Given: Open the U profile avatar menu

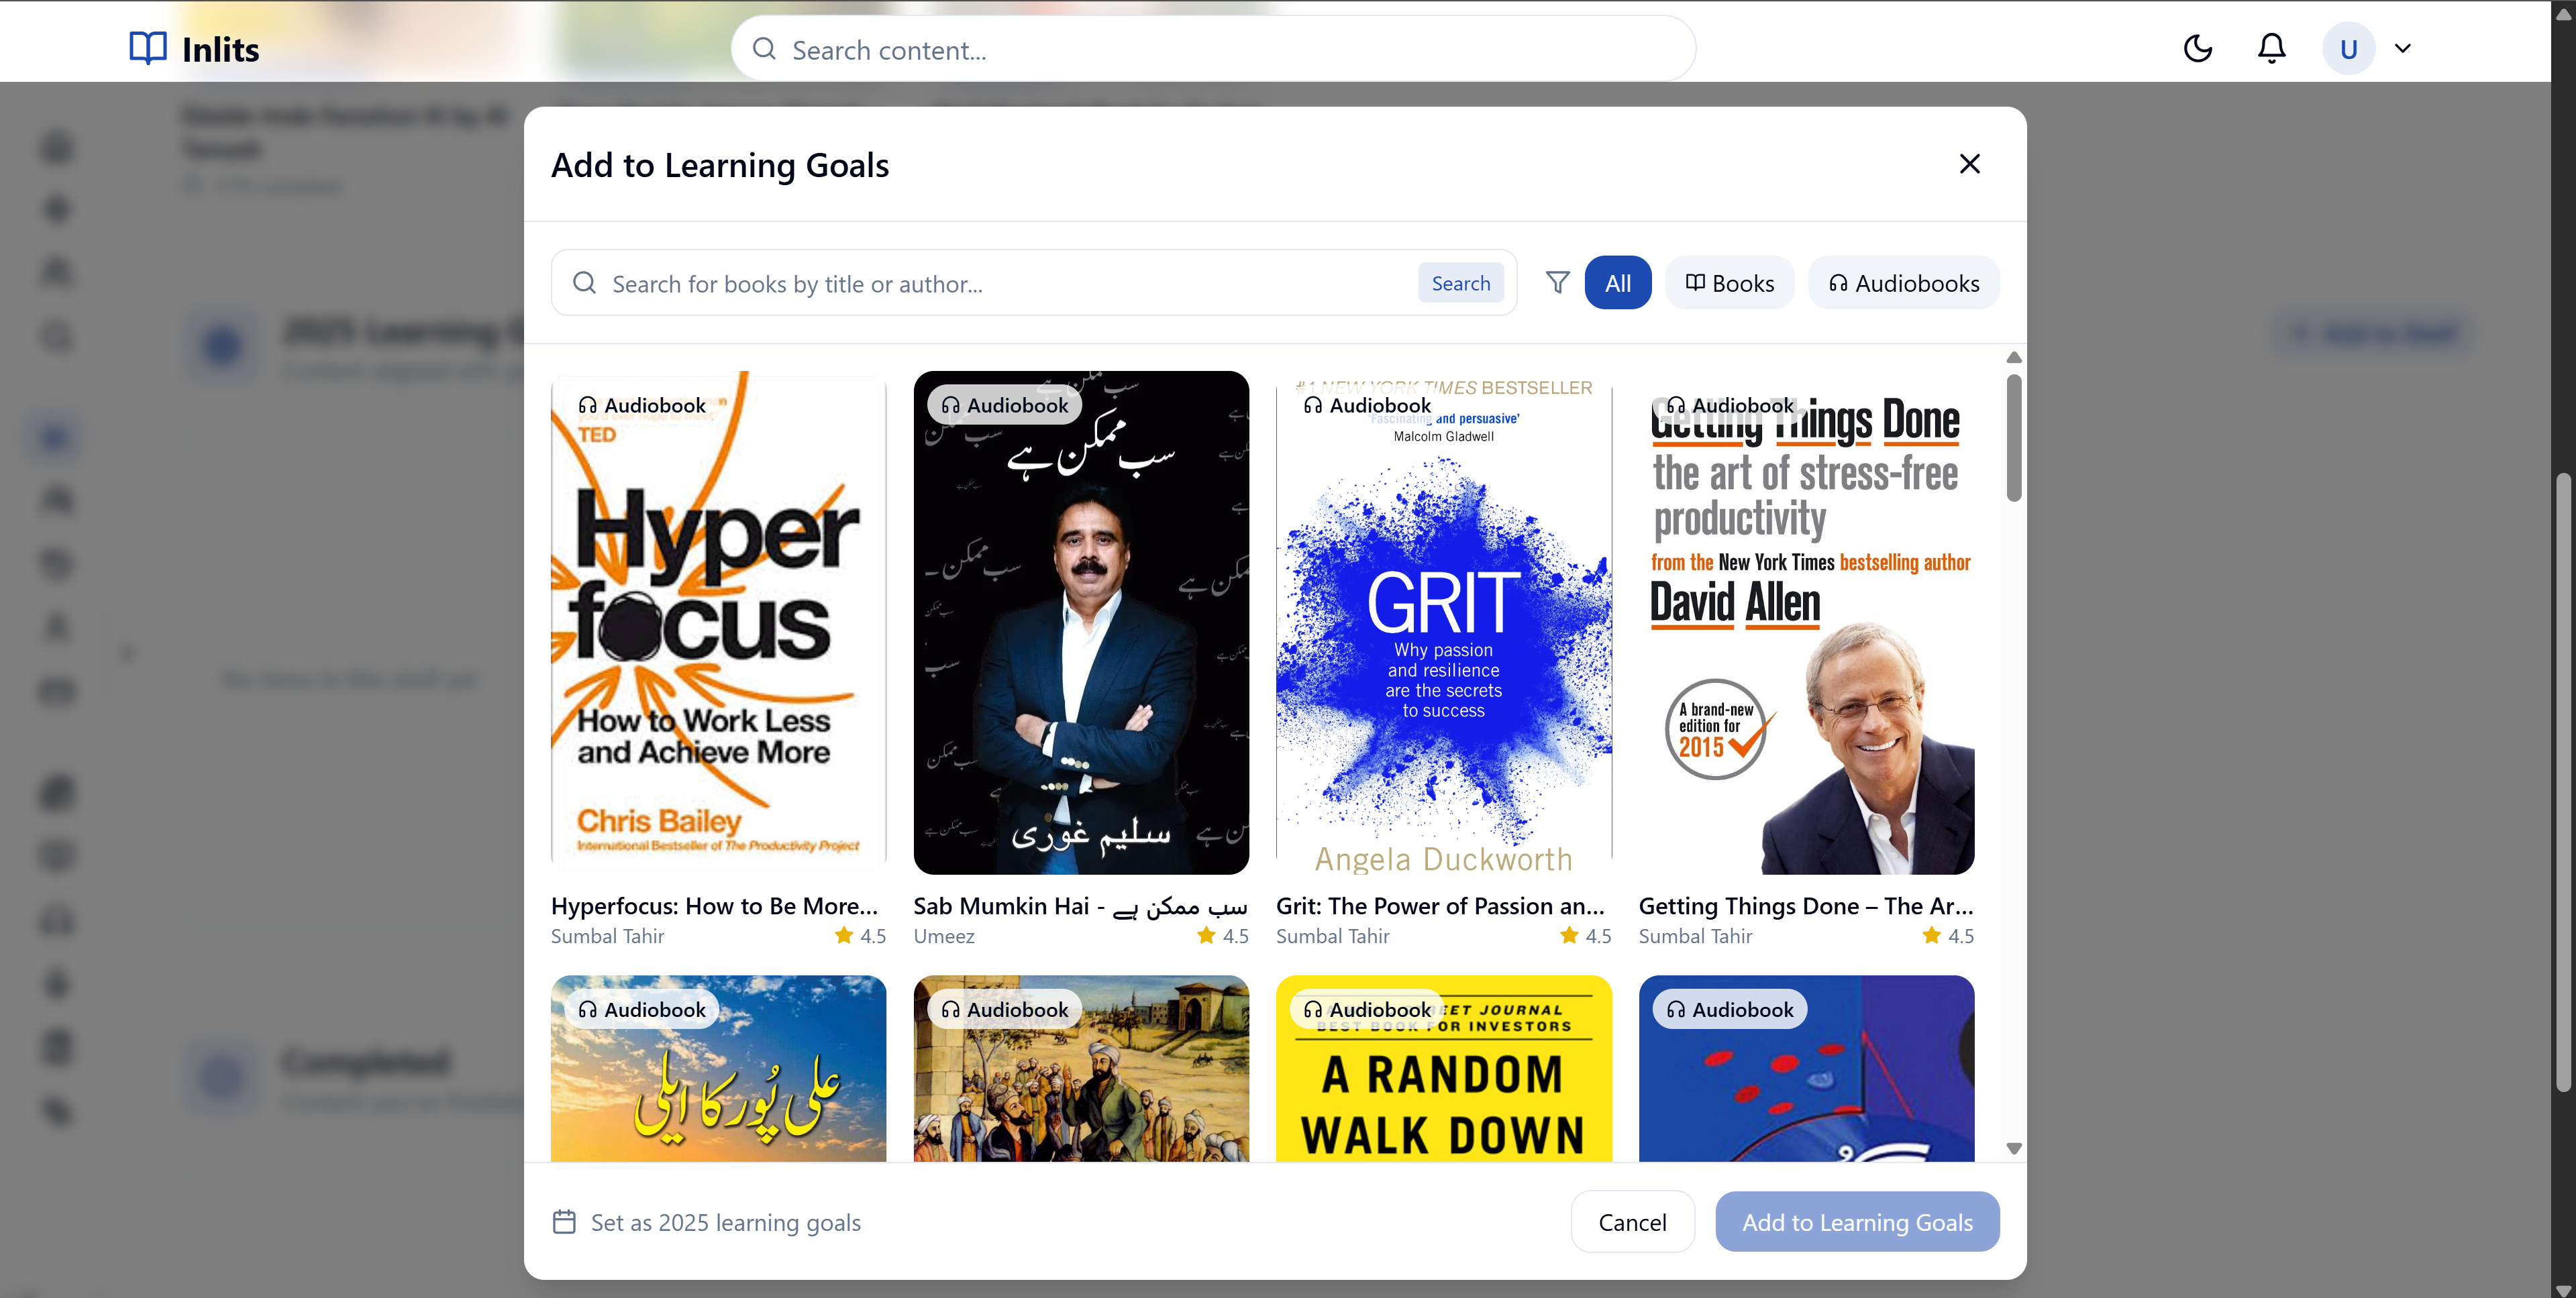Looking at the screenshot, I should click(2348, 48).
